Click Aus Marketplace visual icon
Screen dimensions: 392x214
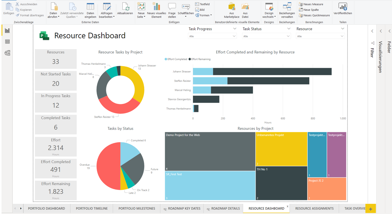point(232,7)
